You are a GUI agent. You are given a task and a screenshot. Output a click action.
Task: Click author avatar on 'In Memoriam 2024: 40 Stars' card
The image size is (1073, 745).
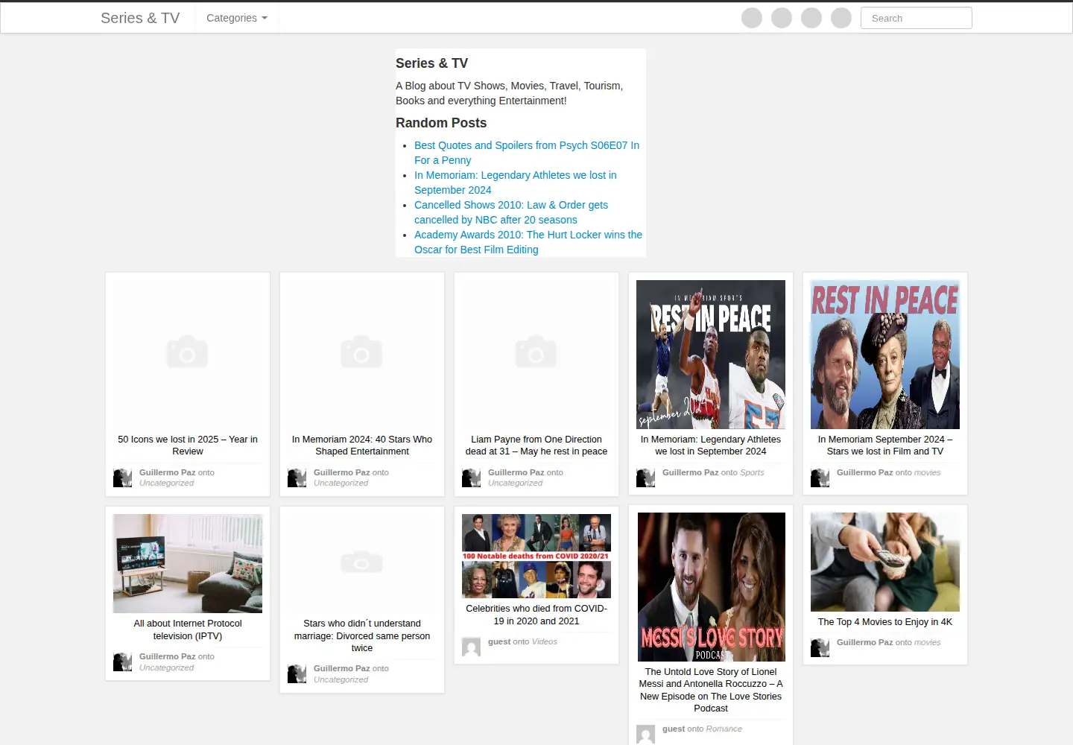[x=297, y=478]
